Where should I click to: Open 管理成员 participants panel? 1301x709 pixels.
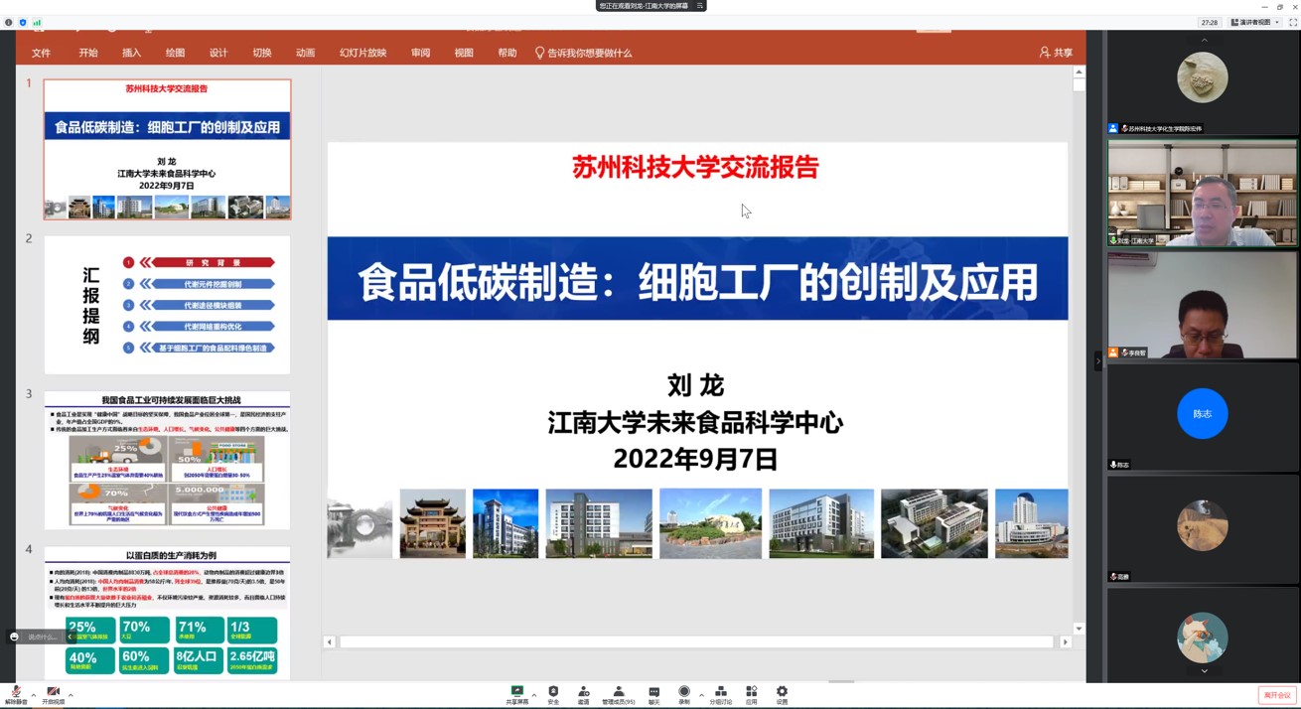coord(618,692)
